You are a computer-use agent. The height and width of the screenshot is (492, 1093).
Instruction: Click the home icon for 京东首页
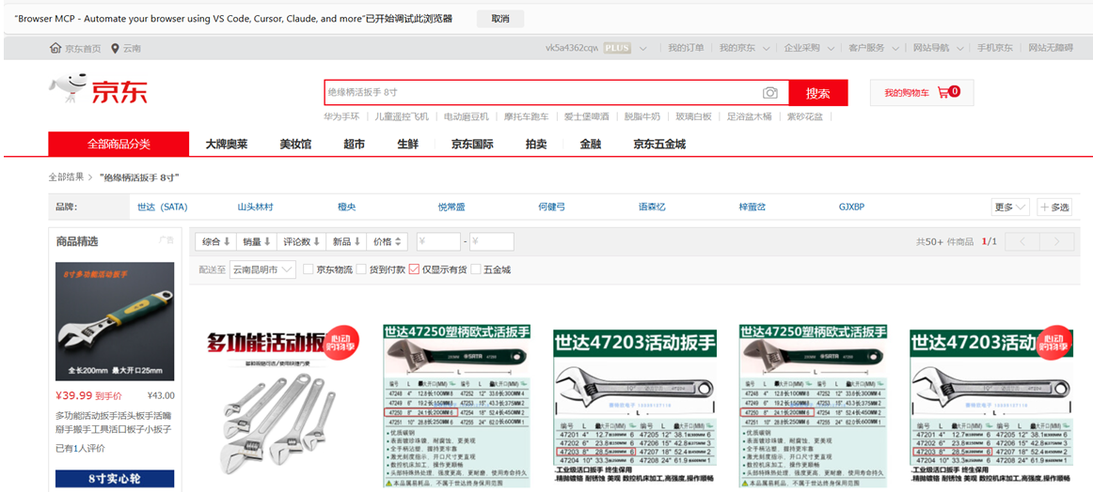click(x=55, y=48)
